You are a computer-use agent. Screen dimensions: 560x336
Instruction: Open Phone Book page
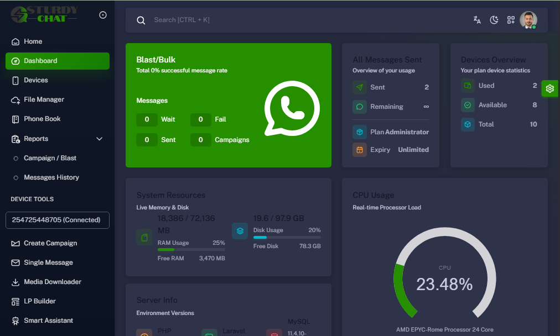42,119
